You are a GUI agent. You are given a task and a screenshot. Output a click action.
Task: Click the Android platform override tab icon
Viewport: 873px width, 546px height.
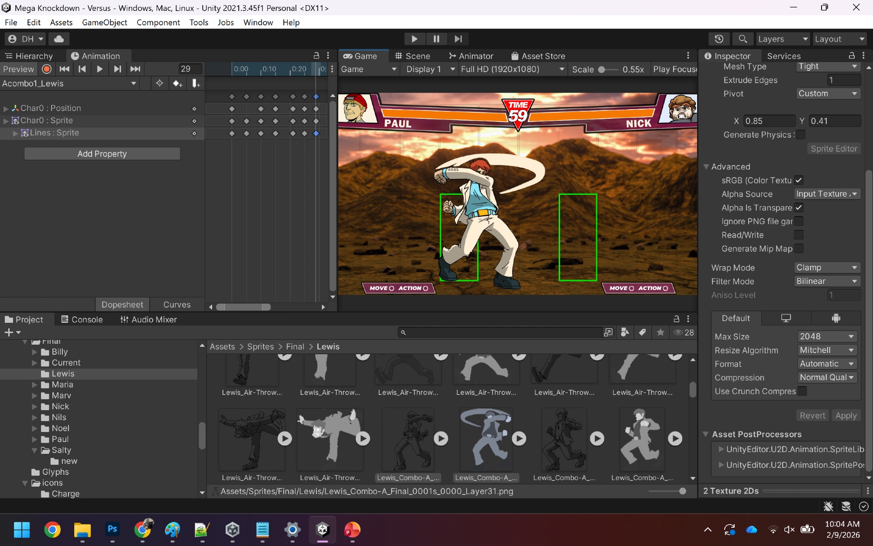(x=835, y=318)
